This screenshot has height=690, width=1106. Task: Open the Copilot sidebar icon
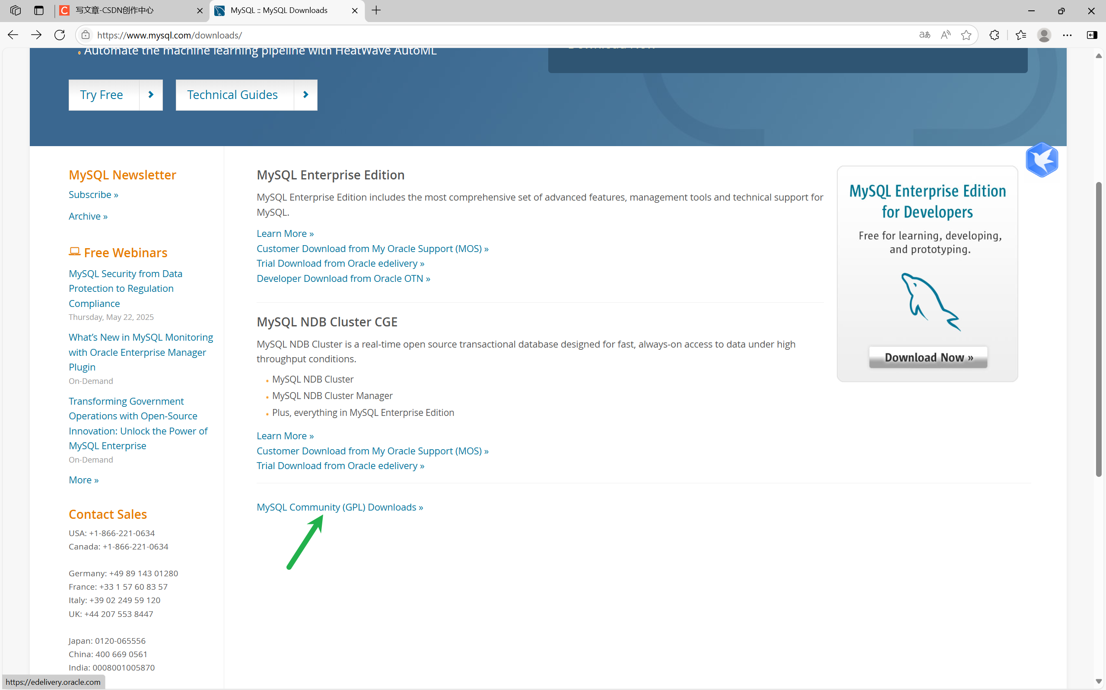[x=1092, y=35]
